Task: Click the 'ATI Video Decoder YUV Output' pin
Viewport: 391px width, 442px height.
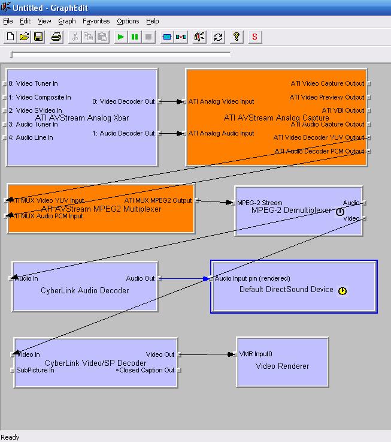Action: 319,137
